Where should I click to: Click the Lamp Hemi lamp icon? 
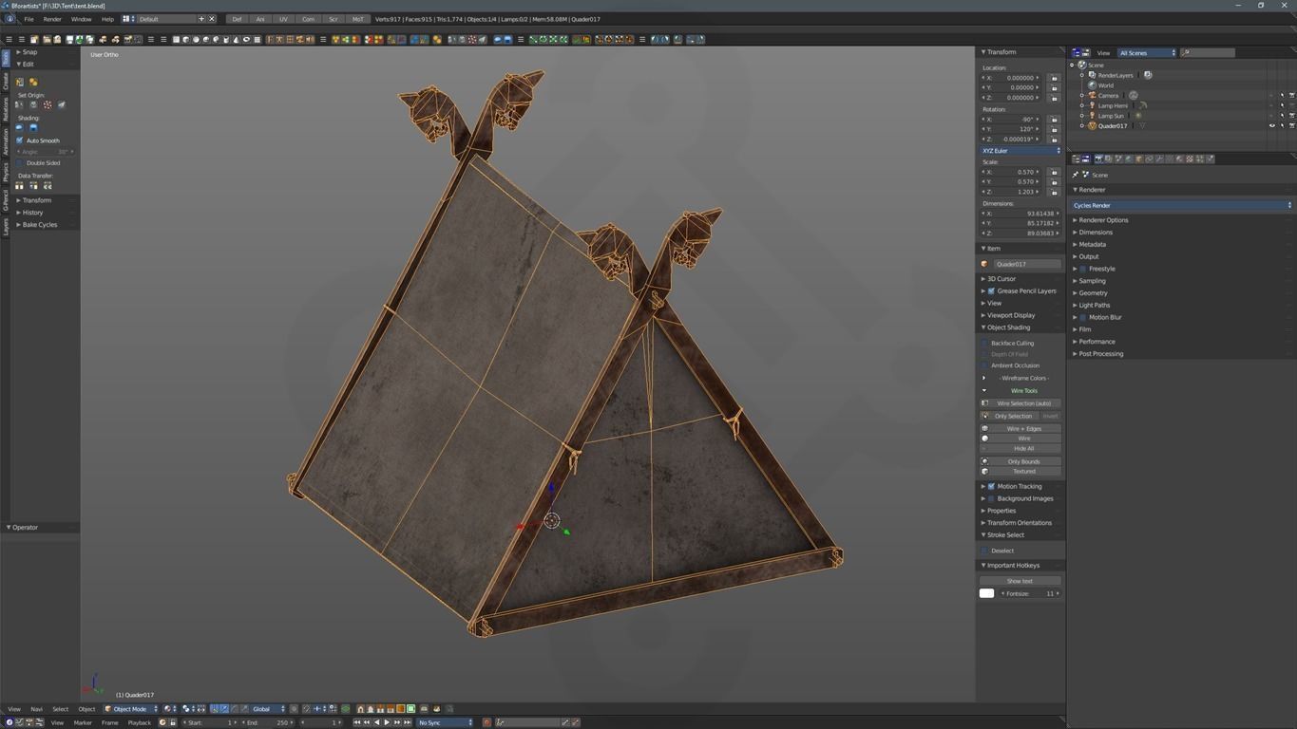pos(1092,105)
